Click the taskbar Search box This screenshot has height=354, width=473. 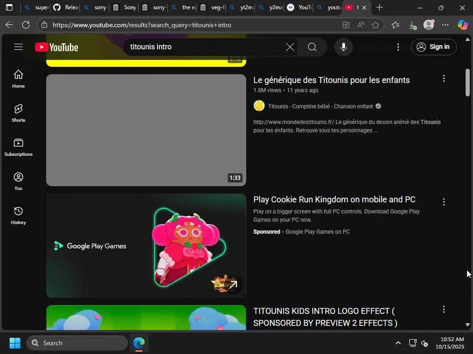pyautogui.click(x=77, y=343)
